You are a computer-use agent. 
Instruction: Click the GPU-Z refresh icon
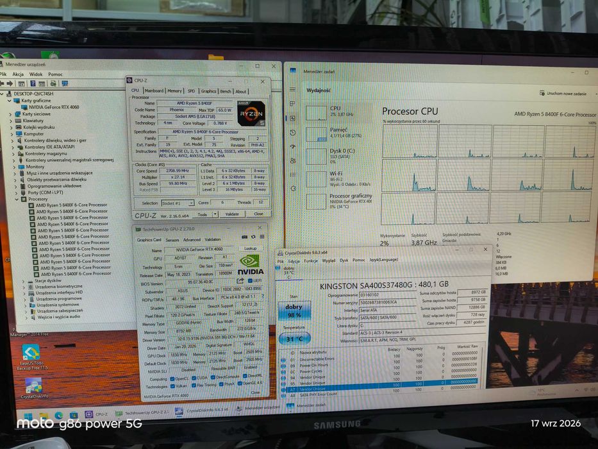pyautogui.click(x=253, y=237)
